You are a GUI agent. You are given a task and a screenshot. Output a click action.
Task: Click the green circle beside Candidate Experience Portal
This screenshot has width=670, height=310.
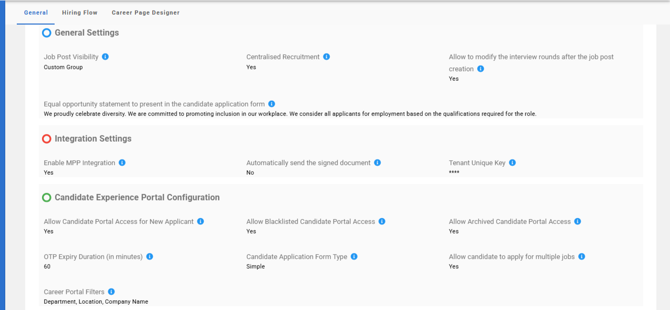click(47, 198)
